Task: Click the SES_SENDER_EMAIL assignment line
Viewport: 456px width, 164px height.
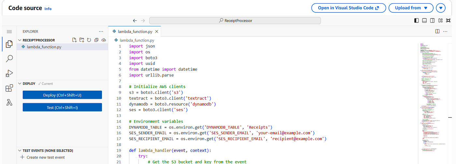Action: coord(221,133)
